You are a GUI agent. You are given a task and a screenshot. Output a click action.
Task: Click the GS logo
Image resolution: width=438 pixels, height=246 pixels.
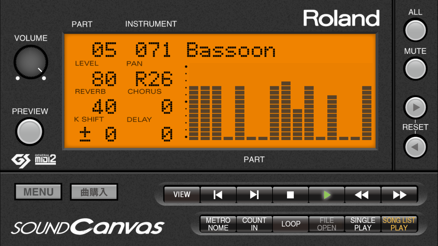coord(21,161)
